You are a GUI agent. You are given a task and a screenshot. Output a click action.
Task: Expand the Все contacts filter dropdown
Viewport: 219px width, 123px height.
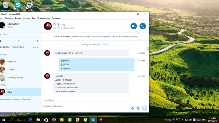click(x=36, y=47)
